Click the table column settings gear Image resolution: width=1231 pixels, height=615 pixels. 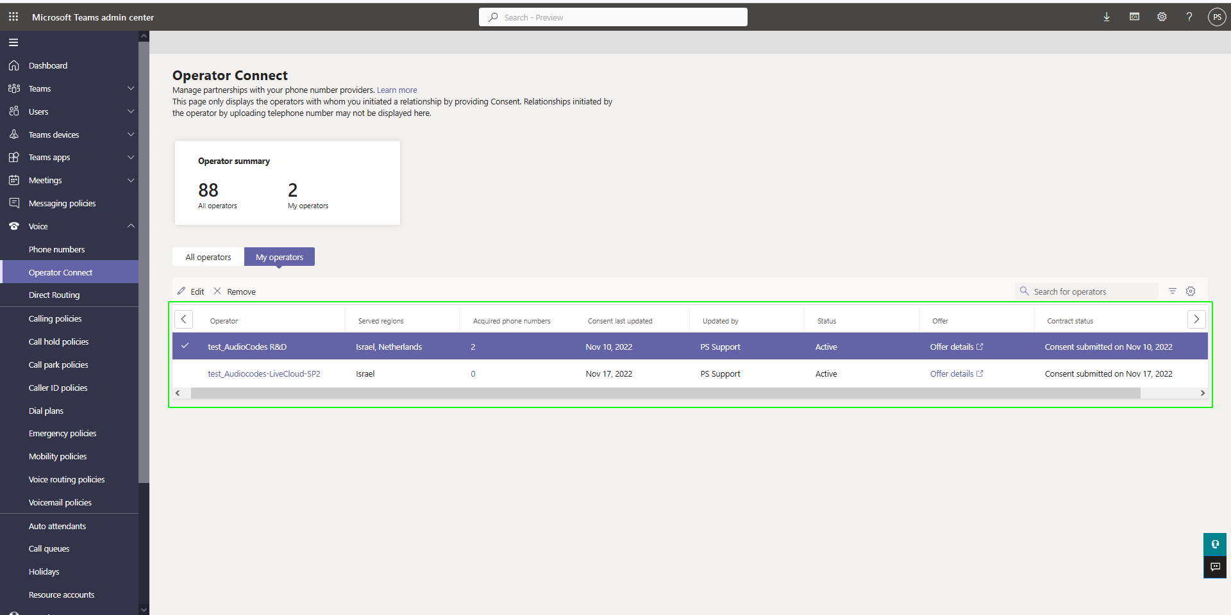point(1191,291)
